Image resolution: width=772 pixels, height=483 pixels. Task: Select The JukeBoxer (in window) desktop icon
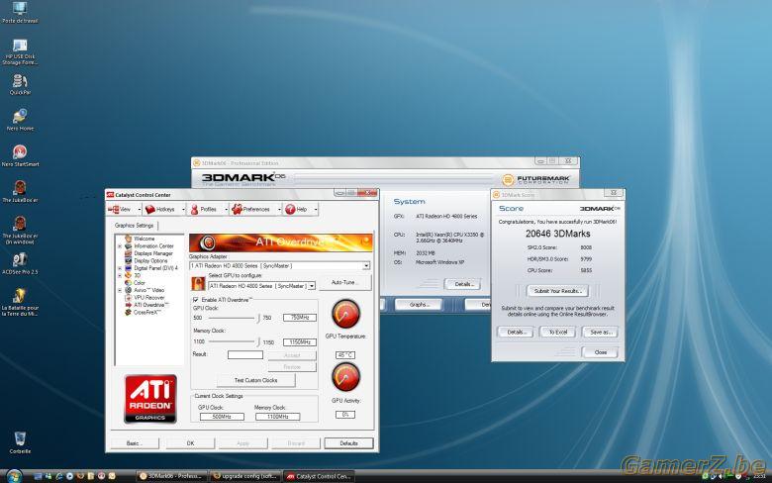[20, 230]
